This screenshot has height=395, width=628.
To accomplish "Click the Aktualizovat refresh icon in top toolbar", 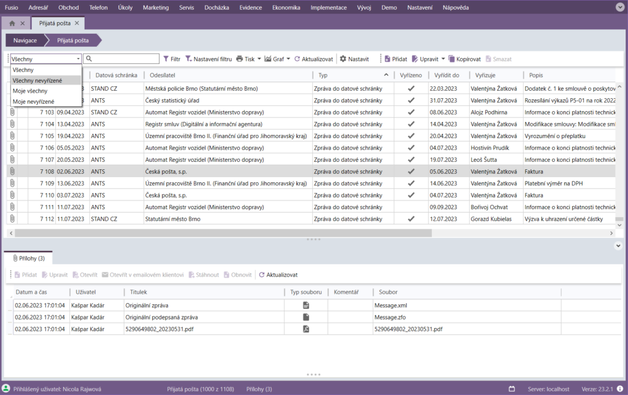I will click(x=297, y=59).
